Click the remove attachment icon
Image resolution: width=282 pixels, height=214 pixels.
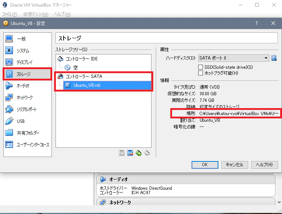point(147,153)
